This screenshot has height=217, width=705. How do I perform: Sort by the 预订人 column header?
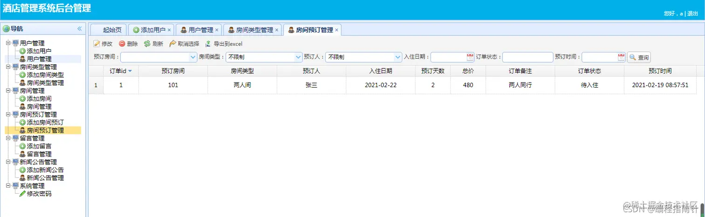[311, 71]
